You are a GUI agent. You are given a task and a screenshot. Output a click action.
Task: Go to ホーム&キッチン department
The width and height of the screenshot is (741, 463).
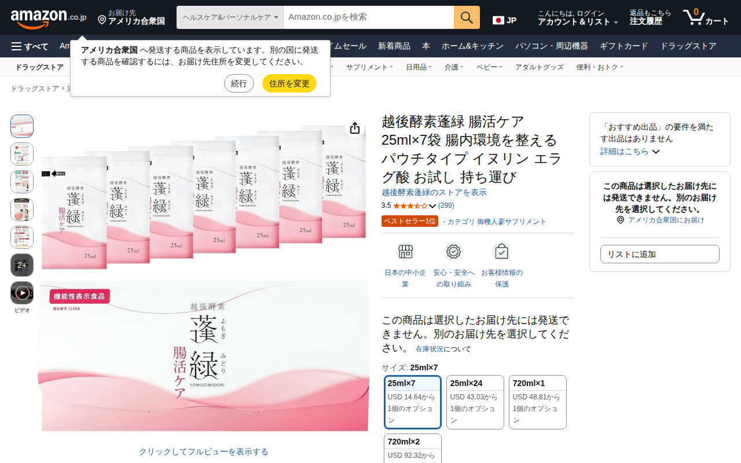coord(472,46)
